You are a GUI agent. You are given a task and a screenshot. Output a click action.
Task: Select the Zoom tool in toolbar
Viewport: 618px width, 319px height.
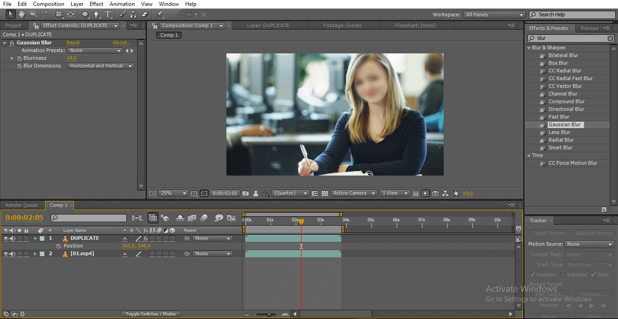(x=33, y=14)
